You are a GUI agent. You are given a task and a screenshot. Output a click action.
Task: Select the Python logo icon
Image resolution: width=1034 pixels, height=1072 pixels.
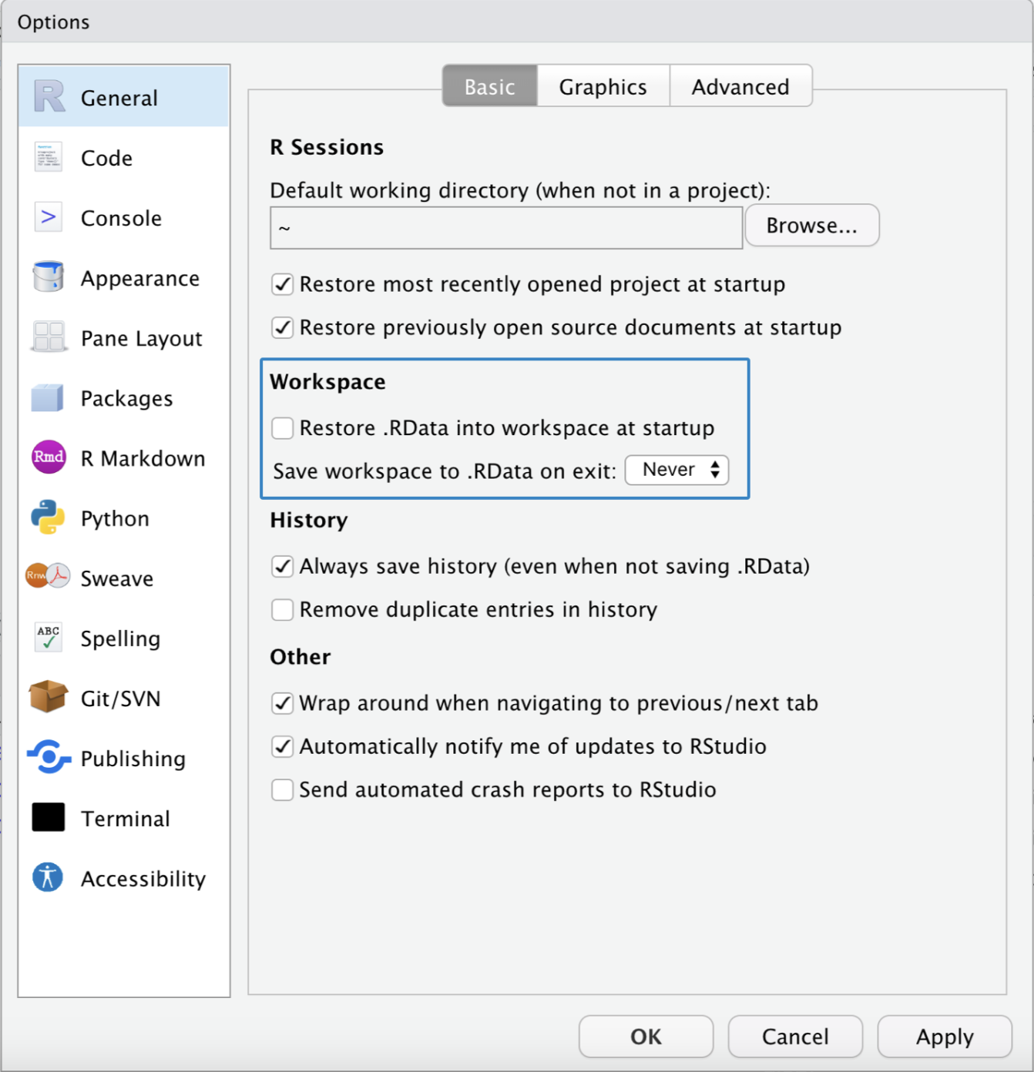(x=48, y=518)
